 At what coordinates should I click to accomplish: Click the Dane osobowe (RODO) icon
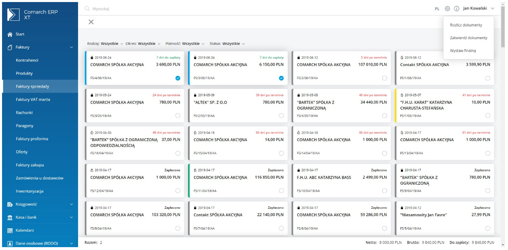click(x=10, y=243)
